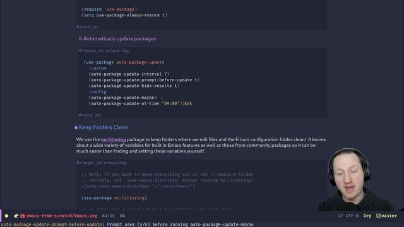Viewport: 404px width, 227px height.
Task: Click the use-package auto-package-update line
Action: coord(124,62)
